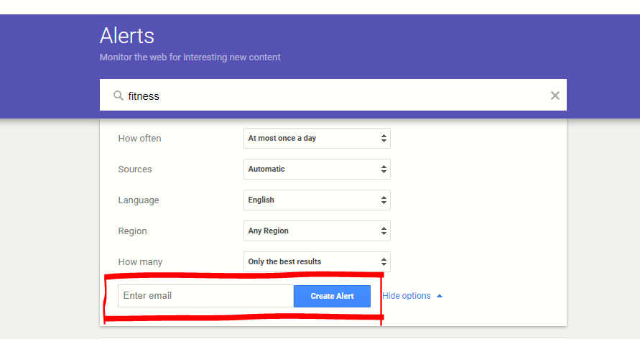
Task: Click inside the search box containing fitness
Action: click(x=330, y=96)
